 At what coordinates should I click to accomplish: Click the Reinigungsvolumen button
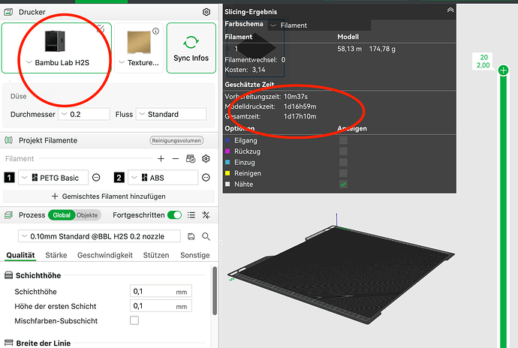[x=176, y=141]
